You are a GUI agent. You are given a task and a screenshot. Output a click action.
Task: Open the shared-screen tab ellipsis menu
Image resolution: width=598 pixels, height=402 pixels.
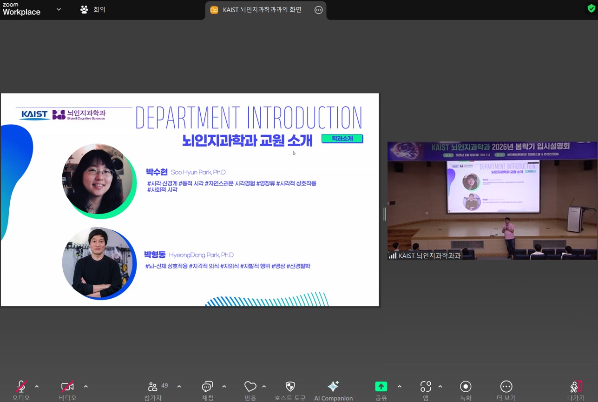click(318, 10)
